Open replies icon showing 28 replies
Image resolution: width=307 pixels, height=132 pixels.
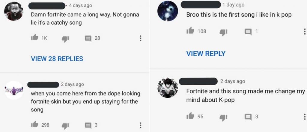pyautogui.click(x=88, y=38)
